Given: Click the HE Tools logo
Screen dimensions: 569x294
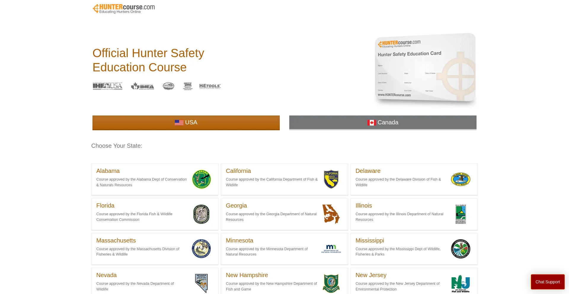Looking at the screenshot, I should (x=210, y=86).
